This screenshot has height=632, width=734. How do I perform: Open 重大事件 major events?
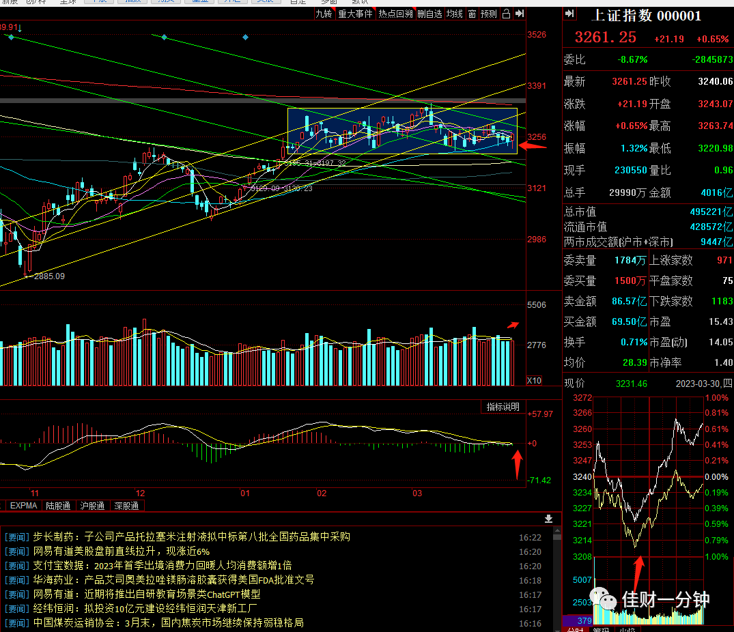[355, 14]
